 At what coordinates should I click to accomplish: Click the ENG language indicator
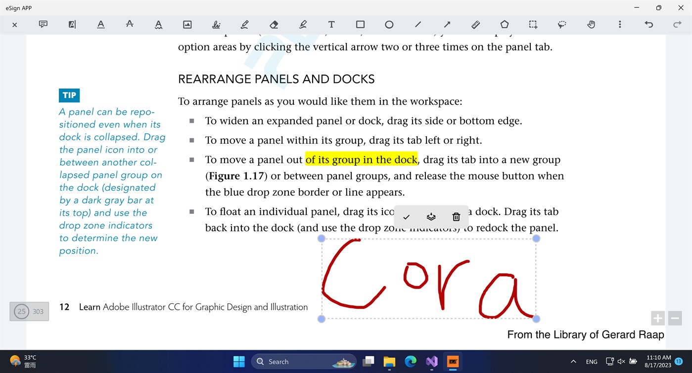[592, 362]
